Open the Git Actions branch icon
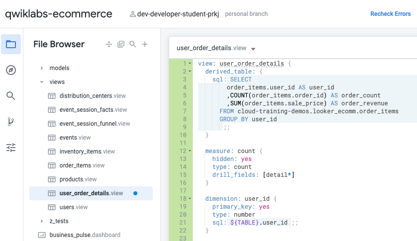Image resolution: width=417 pixels, height=241 pixels. point(11,121)
